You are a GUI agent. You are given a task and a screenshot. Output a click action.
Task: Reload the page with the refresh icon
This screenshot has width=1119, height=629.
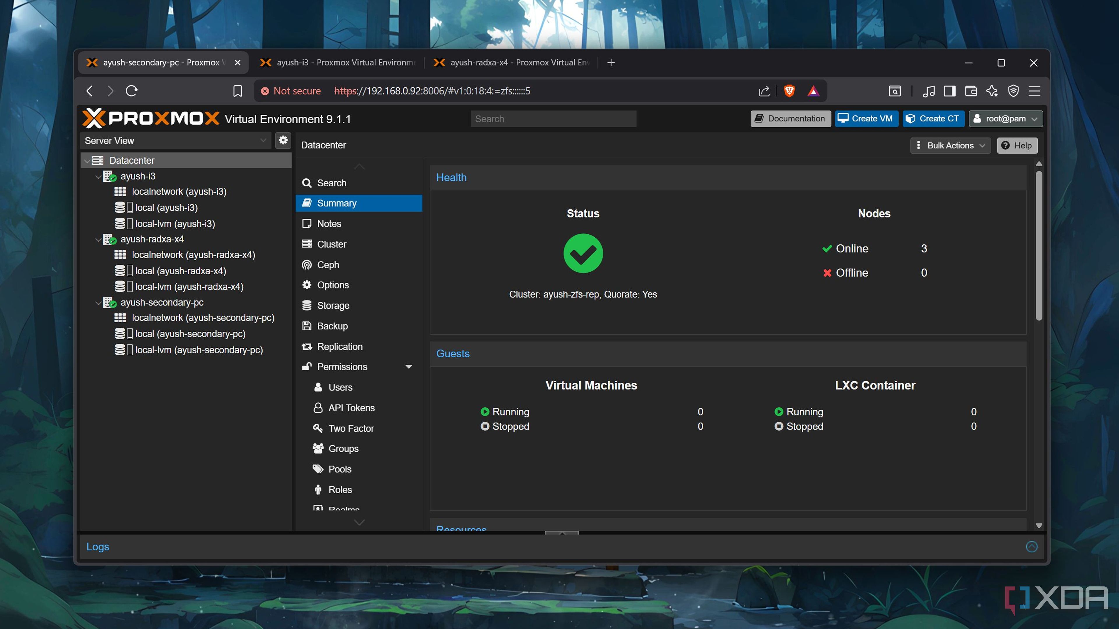132,91
